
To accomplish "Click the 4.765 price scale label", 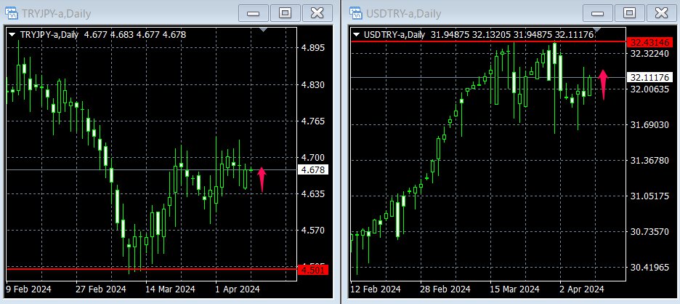I will [313, 121].
